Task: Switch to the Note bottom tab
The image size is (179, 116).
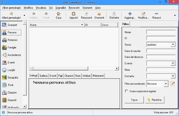Action: pos(78,76)
